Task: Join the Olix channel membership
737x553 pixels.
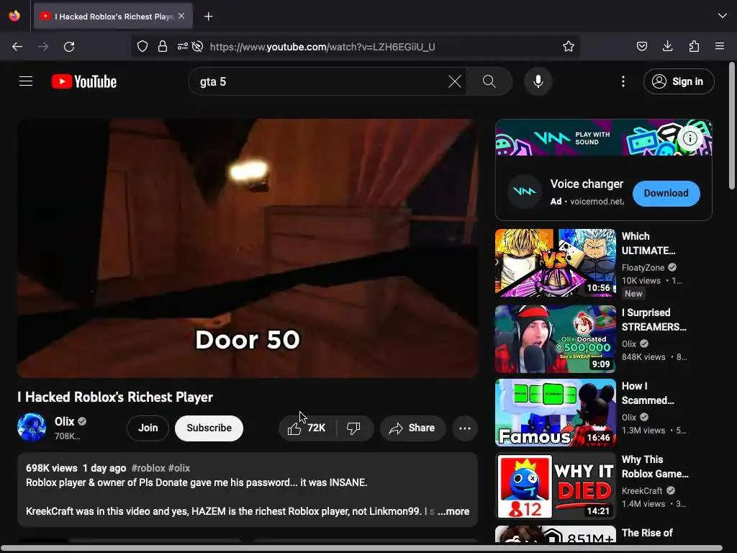Action: pyautogui.click(x=148, y=428)
